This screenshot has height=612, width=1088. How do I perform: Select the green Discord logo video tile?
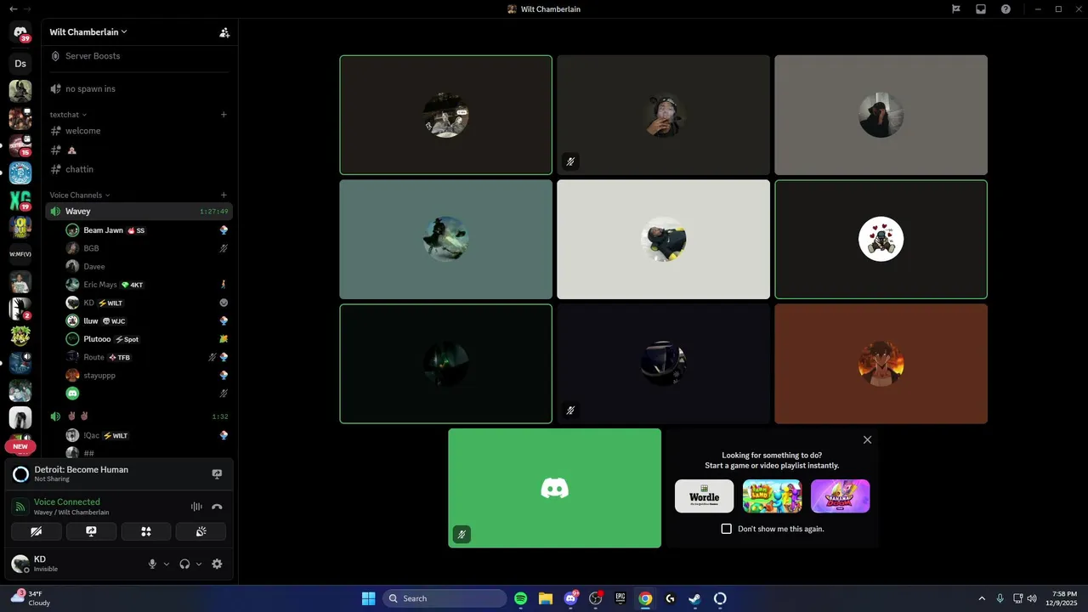(x=555, y=488)
